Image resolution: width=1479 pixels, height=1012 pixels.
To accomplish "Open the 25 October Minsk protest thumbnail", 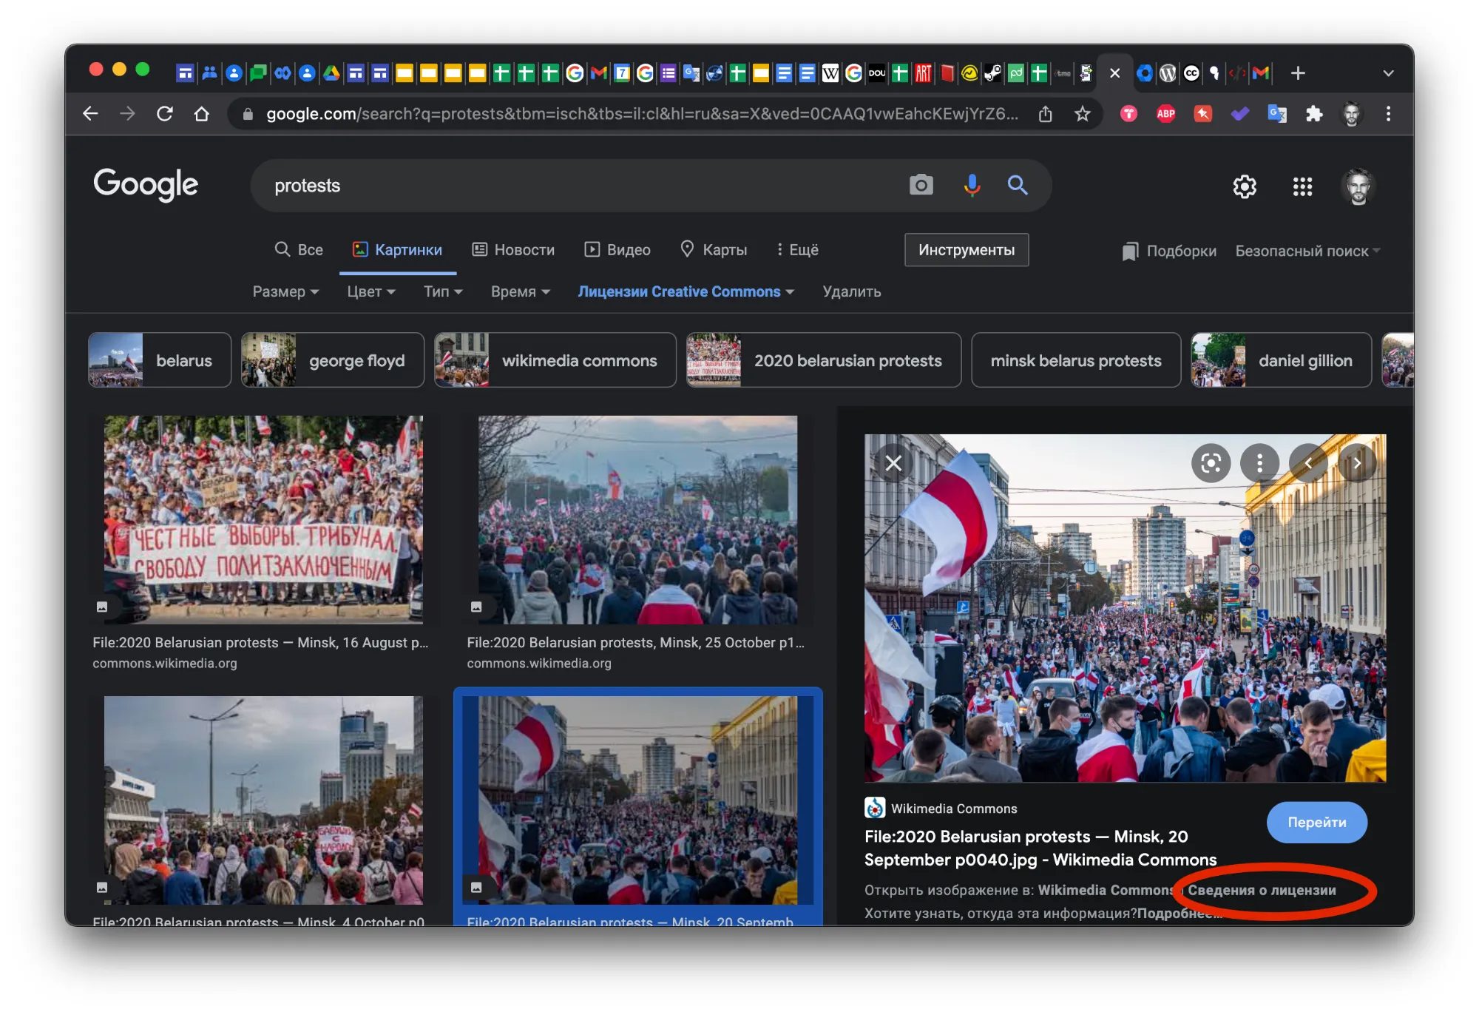I will tap(637, 519).
